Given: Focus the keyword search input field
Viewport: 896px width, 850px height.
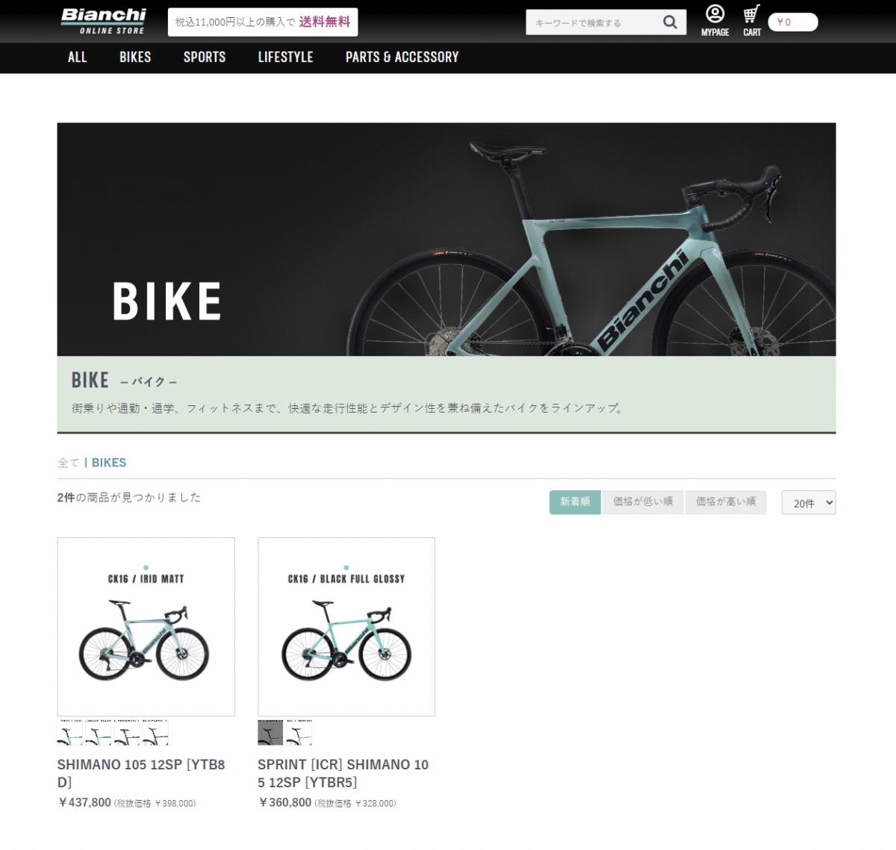Looking at the screenshot, I should click(594, 22).
